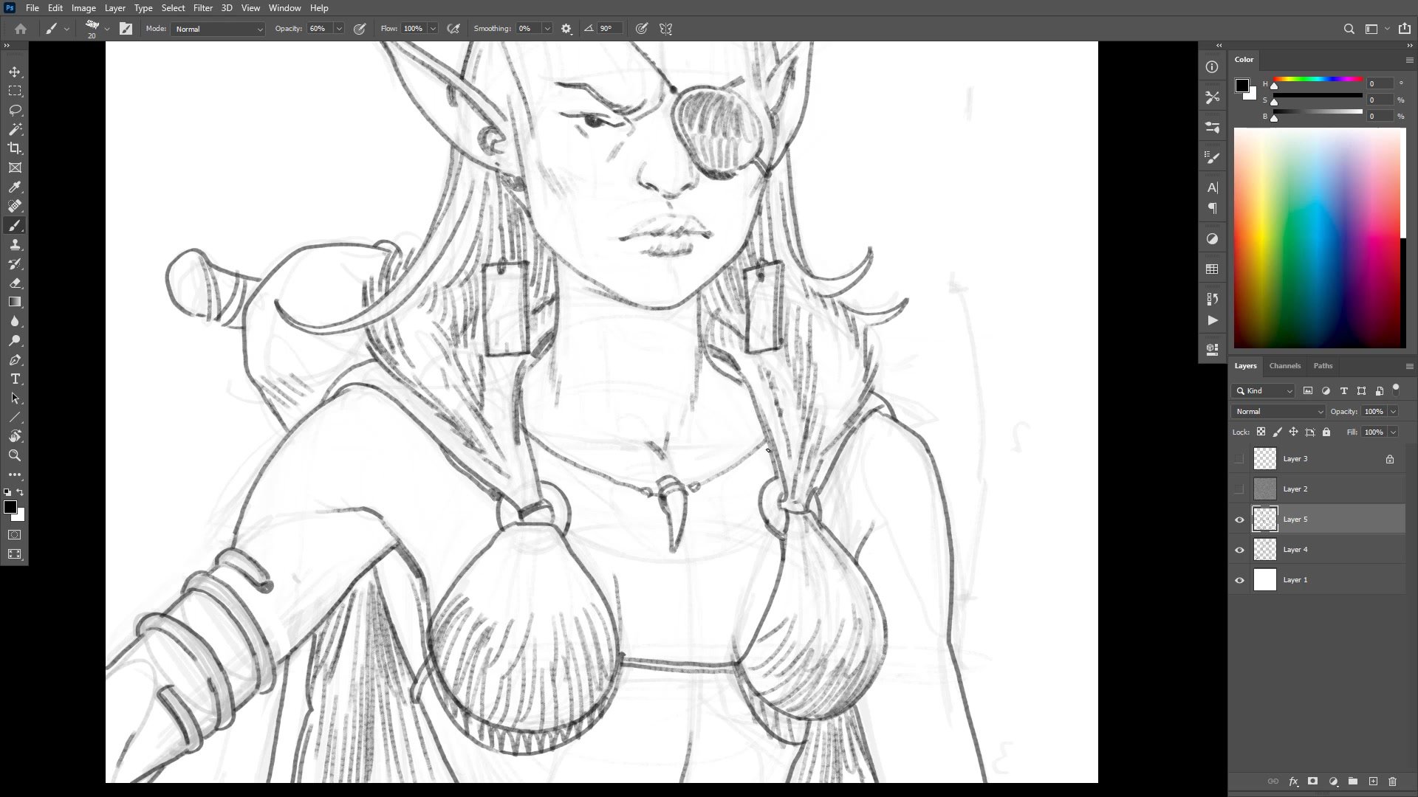Viewport: 1418px width, 797px height.
Task: Select the Eraser tool
Action: pos(15,283)
